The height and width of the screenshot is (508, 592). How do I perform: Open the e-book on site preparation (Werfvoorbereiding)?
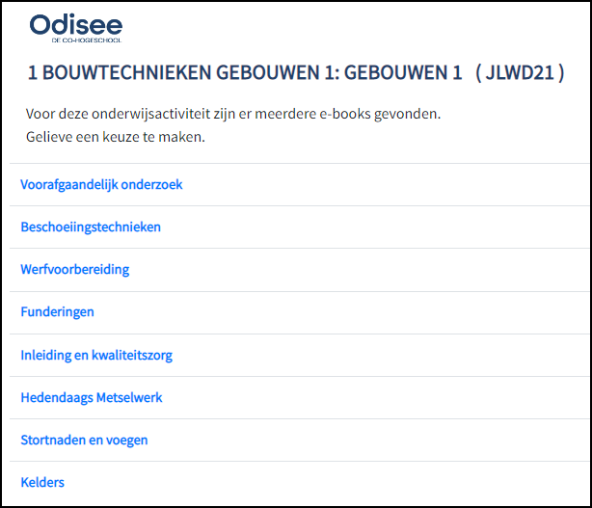click(74, 270)
